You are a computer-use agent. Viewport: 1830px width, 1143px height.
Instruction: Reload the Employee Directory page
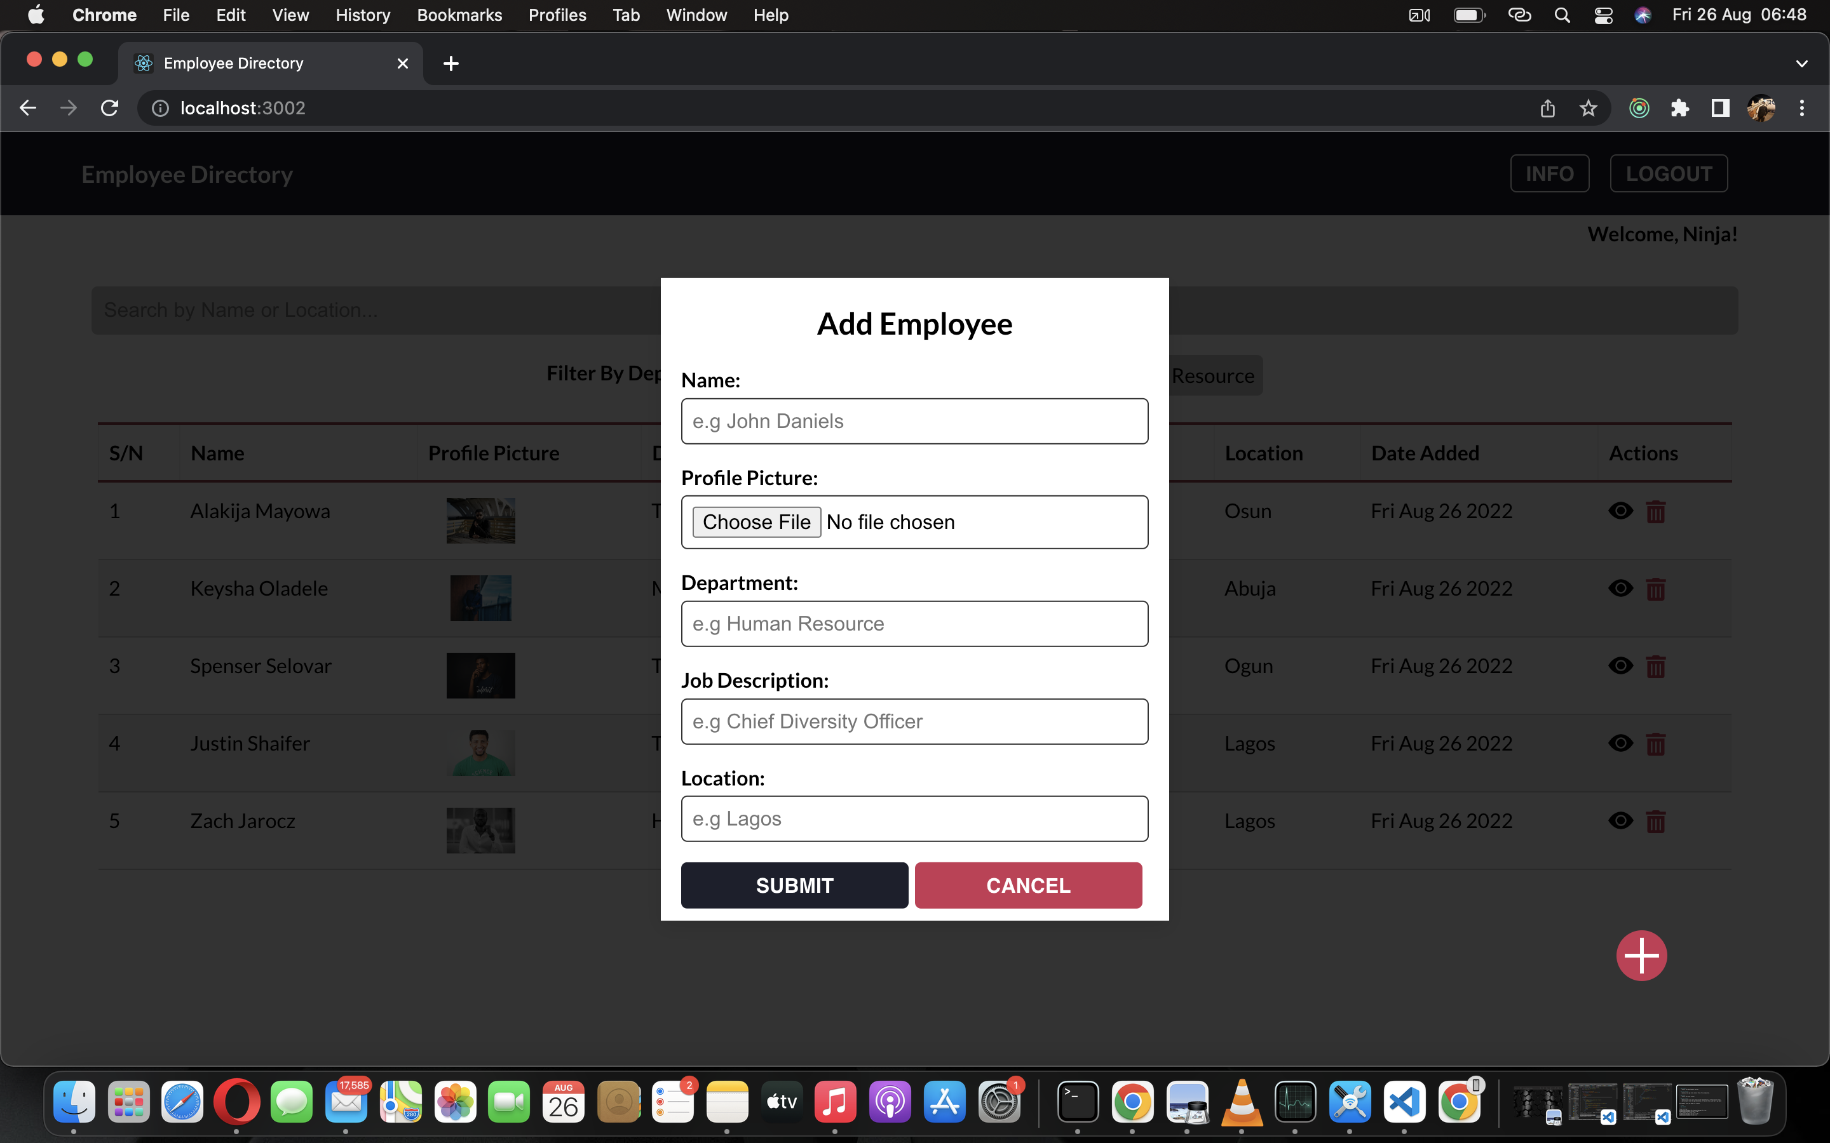pos(109,107)
